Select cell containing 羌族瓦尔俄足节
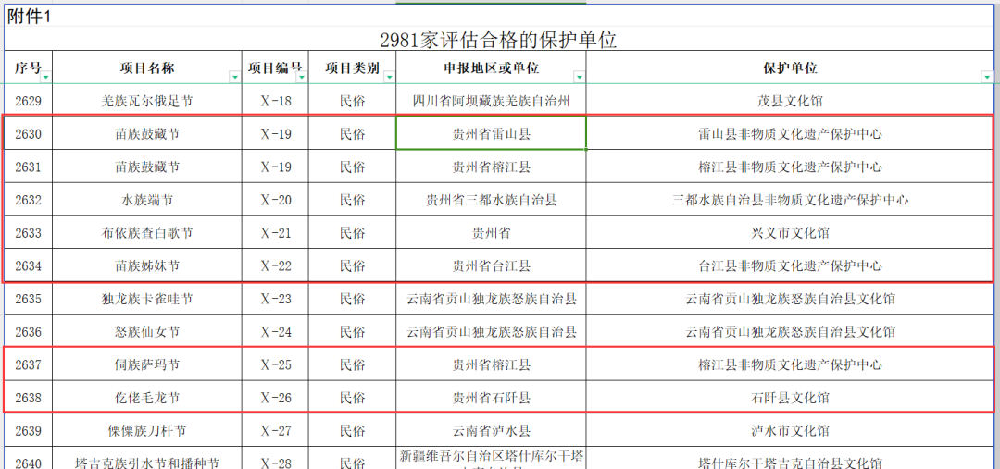The image size is (1000, 469). [x=147, y=101]
